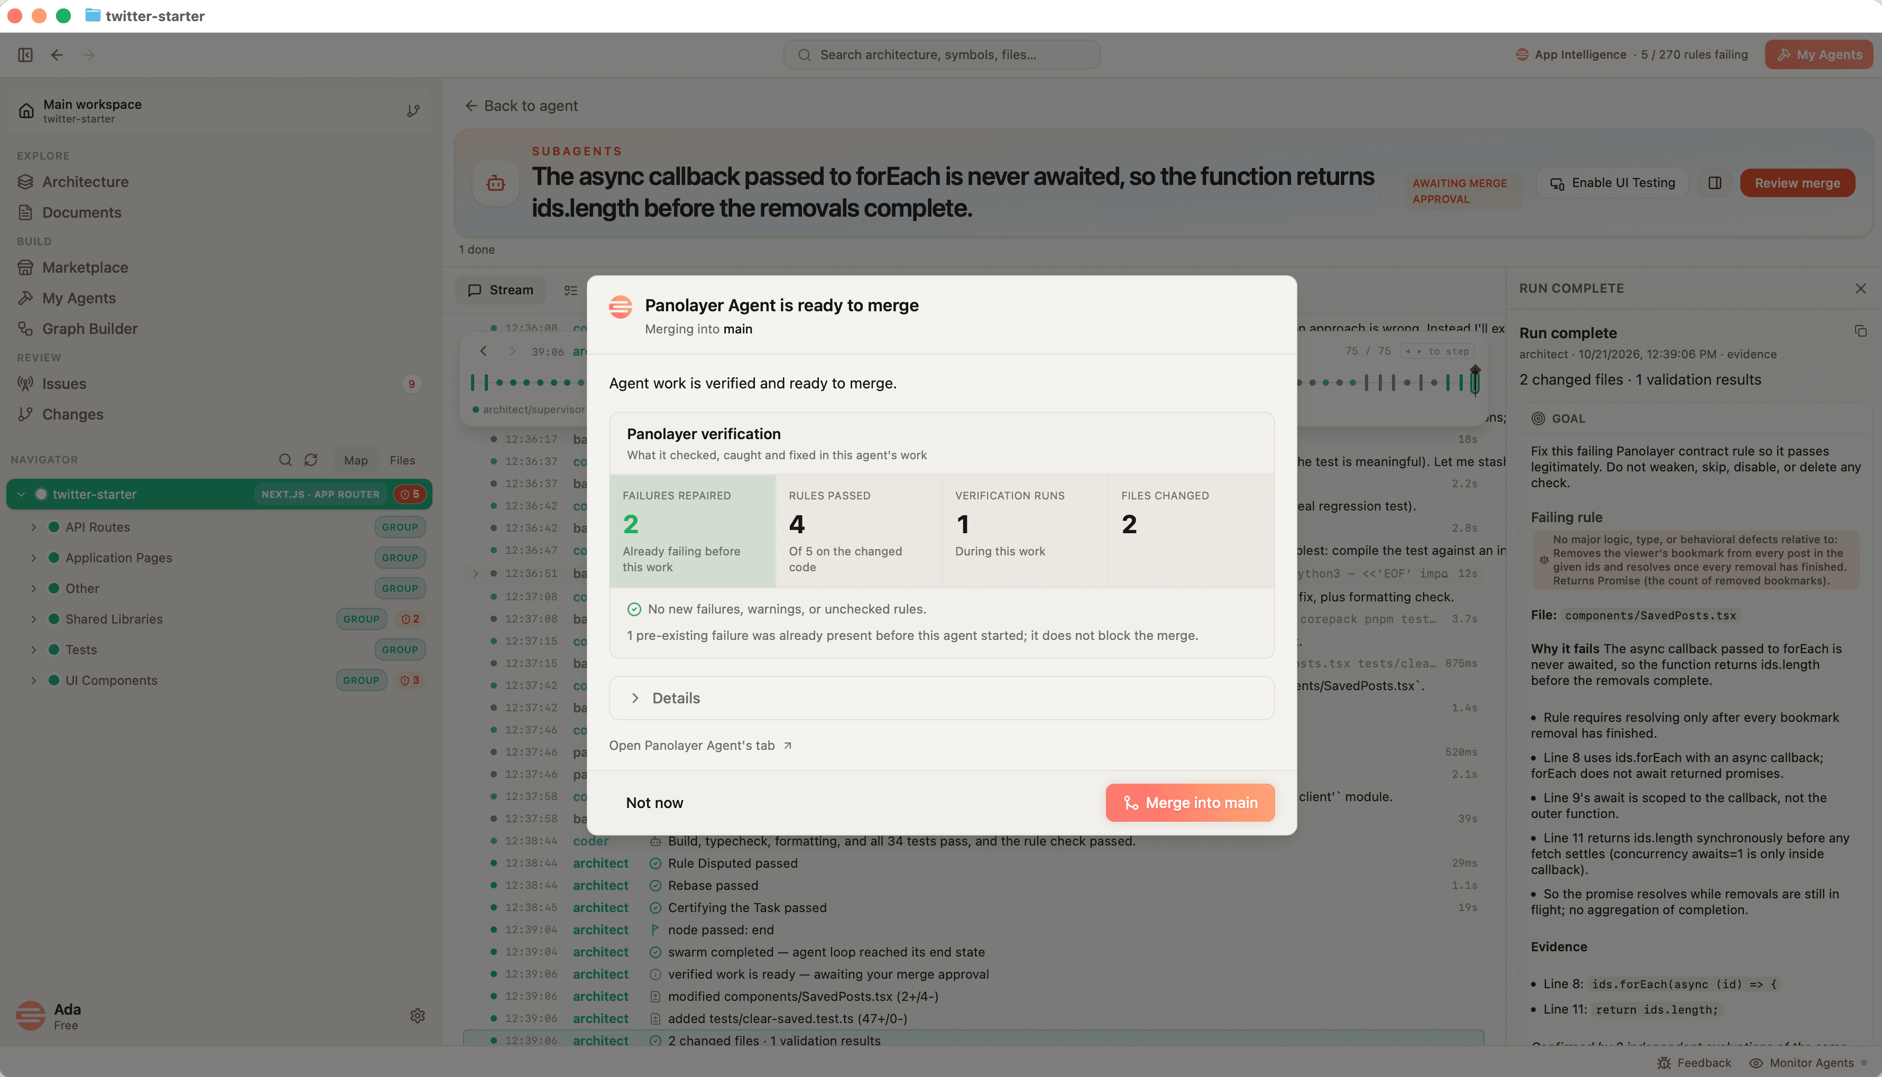
Task: Expand the Details section
Action: point(941,698)
